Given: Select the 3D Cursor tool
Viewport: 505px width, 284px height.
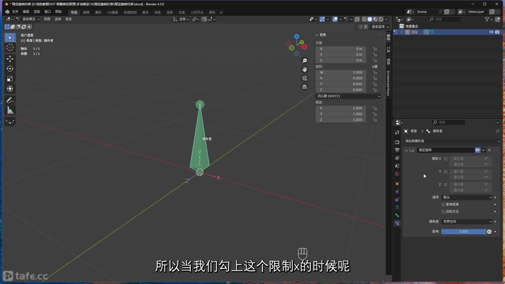Looking at the screenshot, I should 10,48.
